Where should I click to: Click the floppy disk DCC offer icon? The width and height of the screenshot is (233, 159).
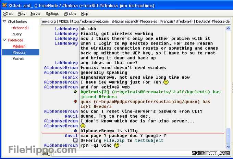tap(75, 140)
